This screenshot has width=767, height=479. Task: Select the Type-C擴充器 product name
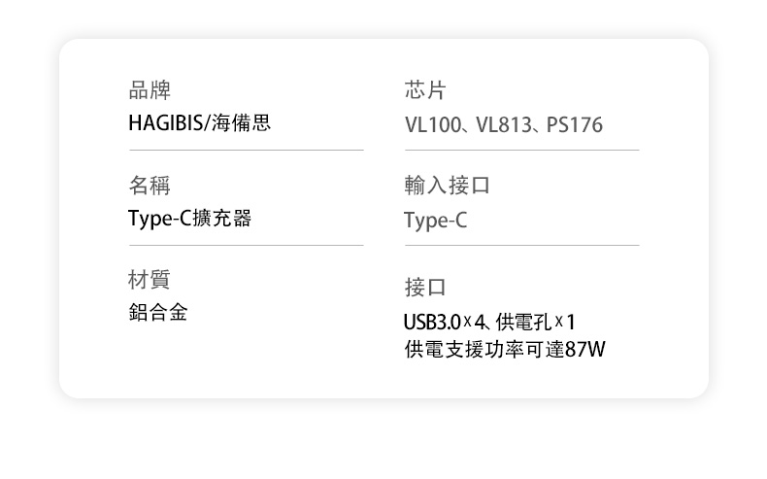coord(189,219)
